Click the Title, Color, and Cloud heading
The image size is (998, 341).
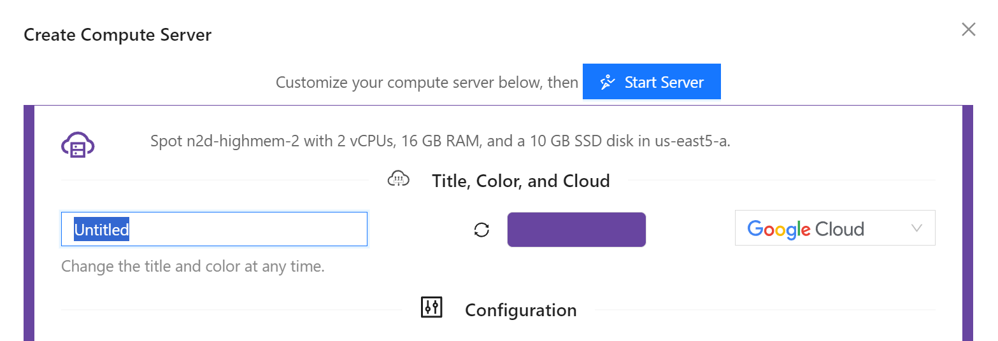coord(520,181)
